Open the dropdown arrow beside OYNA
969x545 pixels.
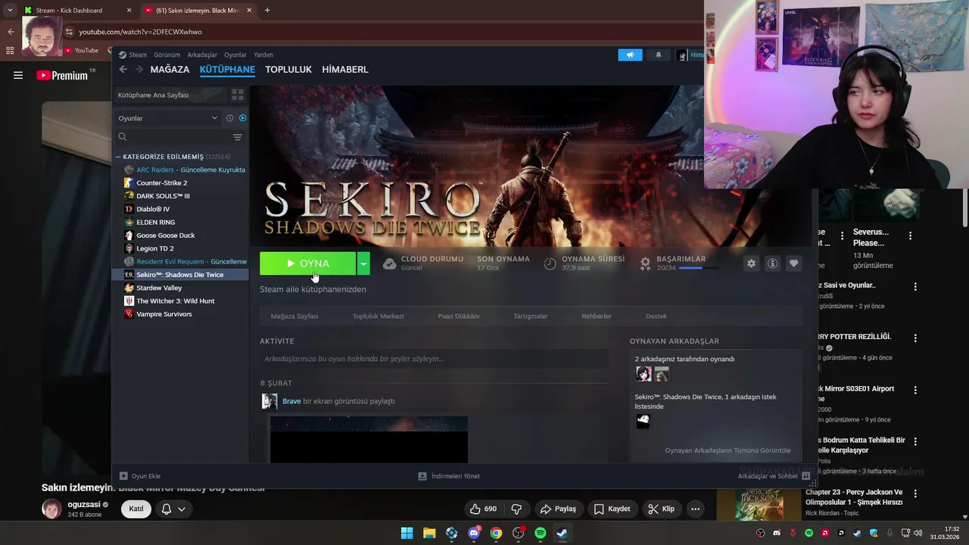(363, 263)
